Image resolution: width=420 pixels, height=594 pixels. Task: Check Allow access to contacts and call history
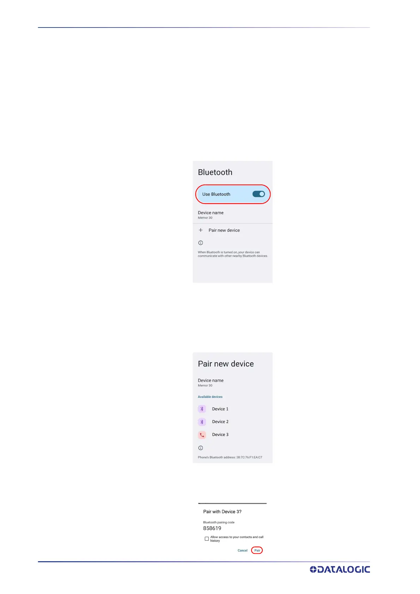pyautogui.click(x=207, y=539)
